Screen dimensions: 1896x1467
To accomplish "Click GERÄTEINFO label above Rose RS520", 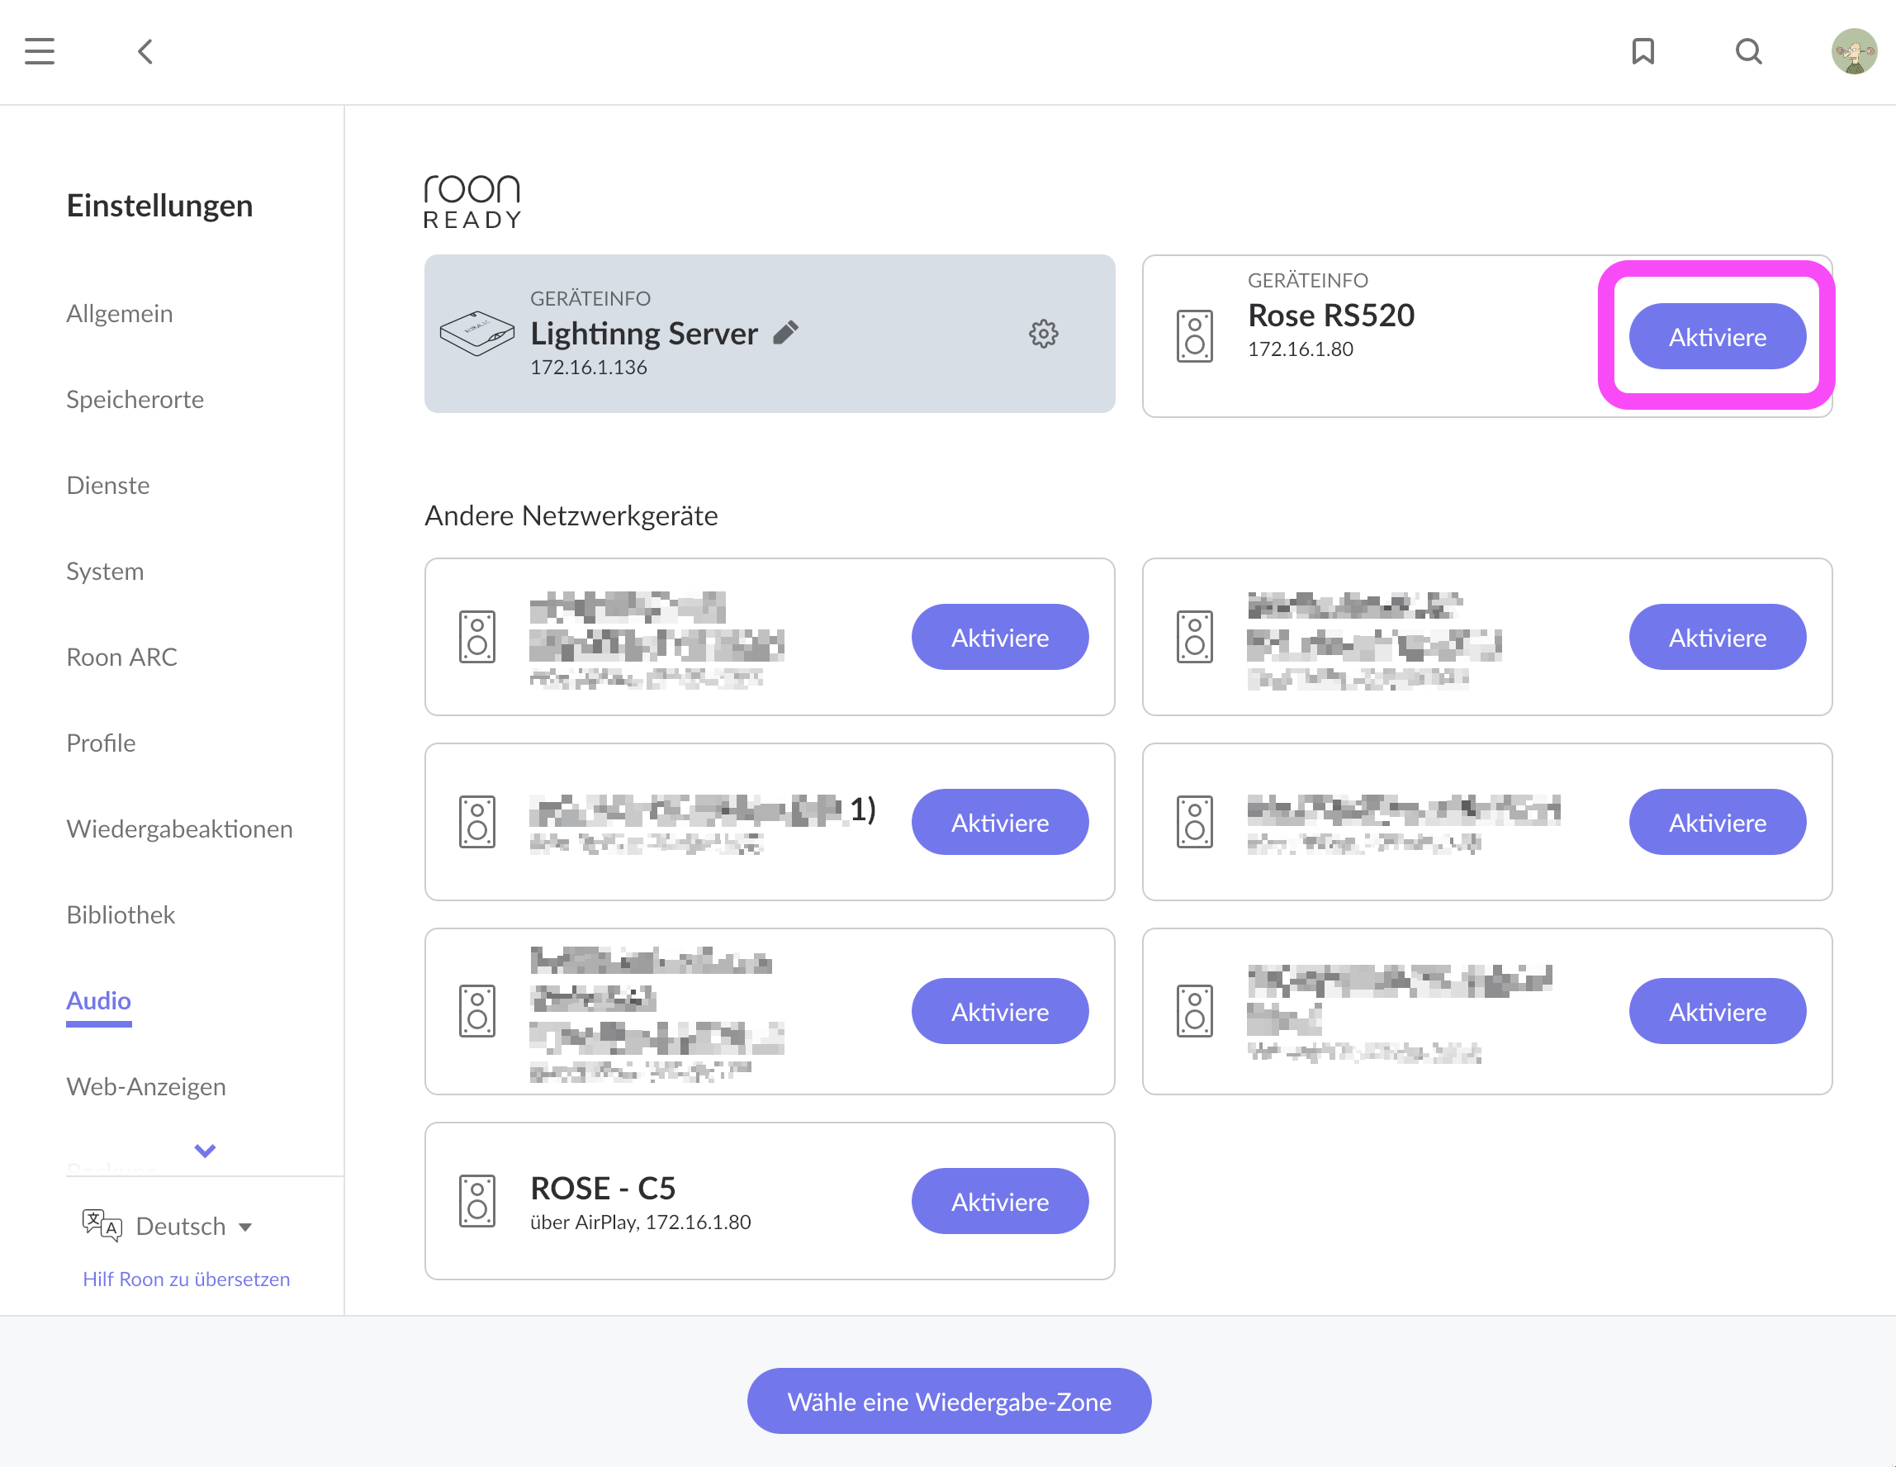I will tap(1307, 280).
